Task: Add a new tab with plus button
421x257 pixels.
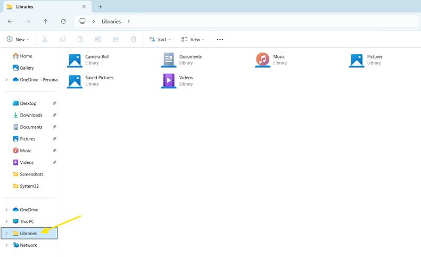Action: coord(100,7)
